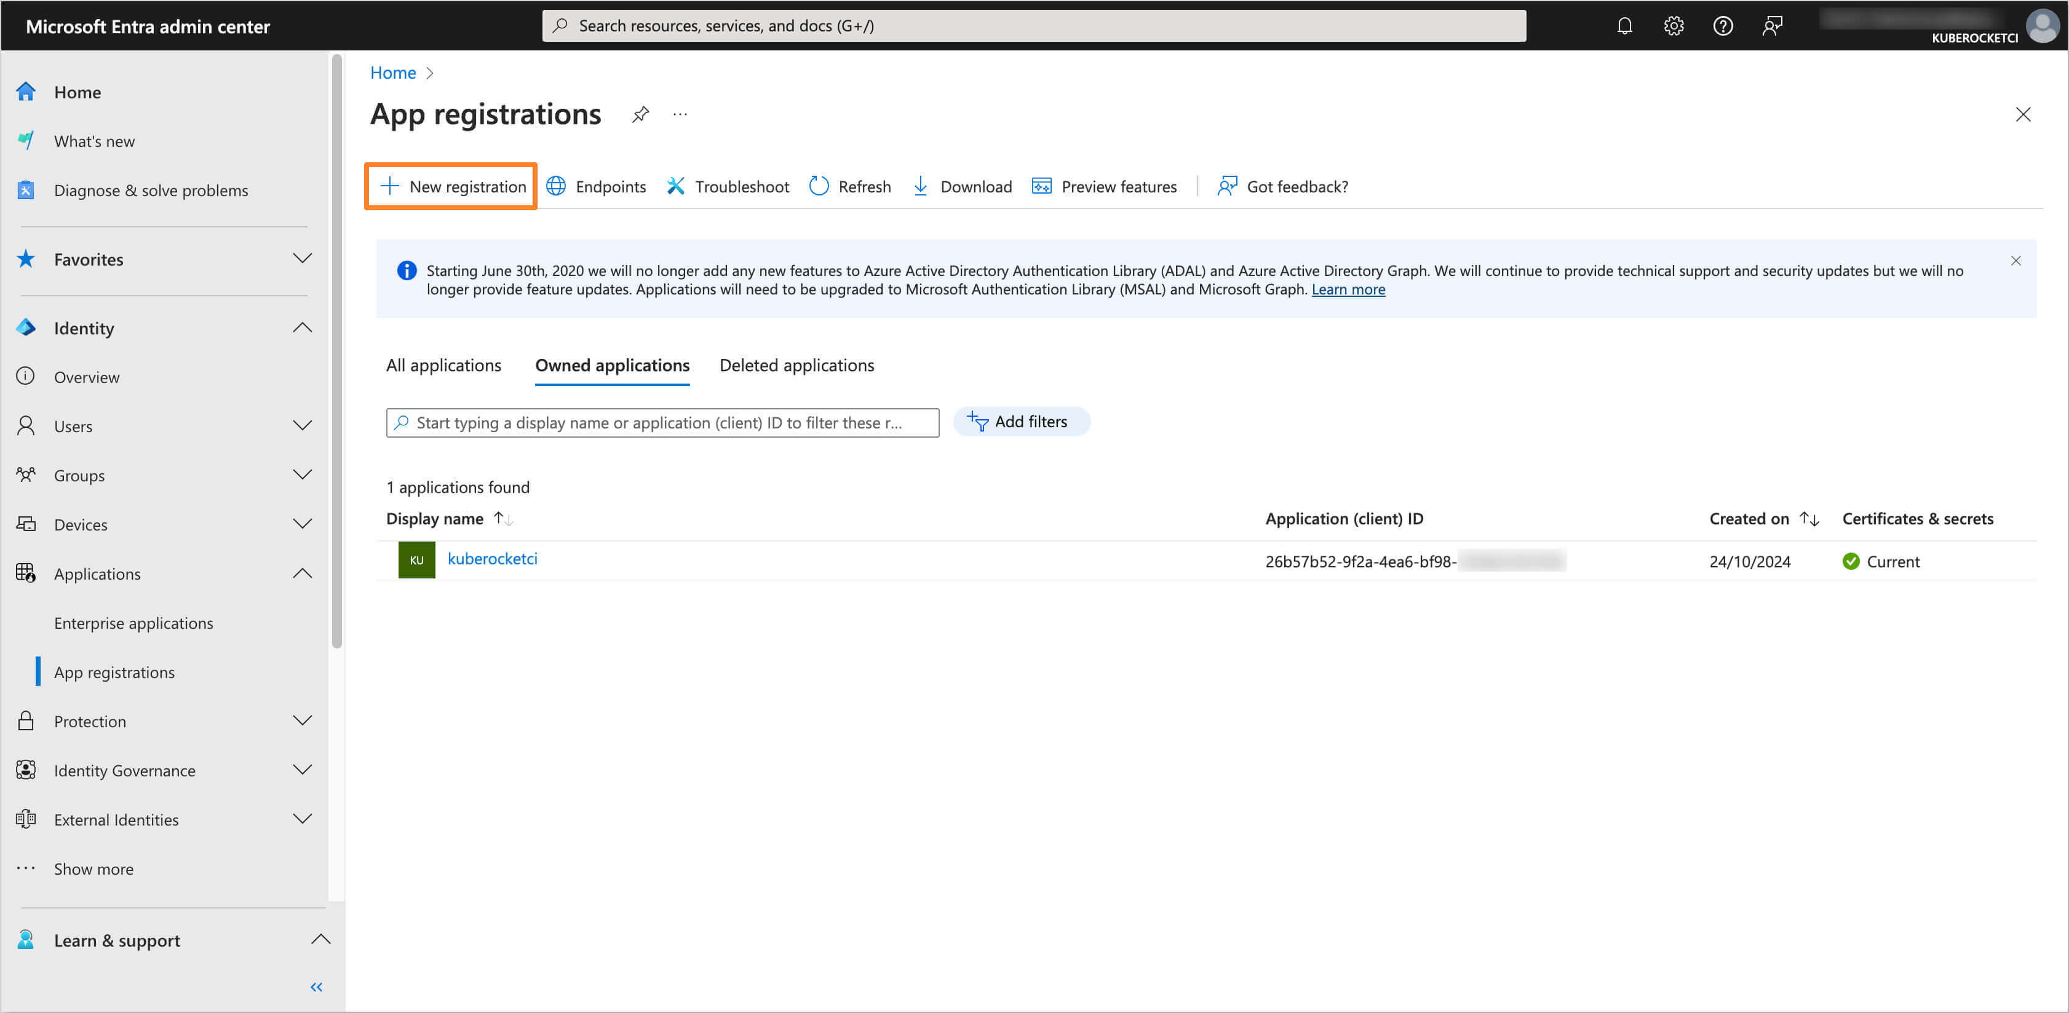Select the All applications tab

443,365
